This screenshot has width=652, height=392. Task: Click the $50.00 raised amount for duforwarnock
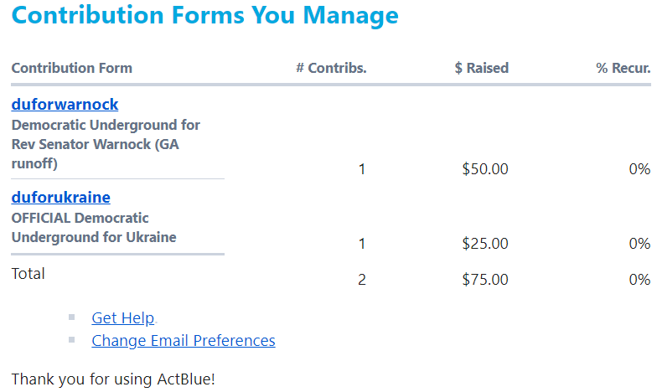coord(484,169)
